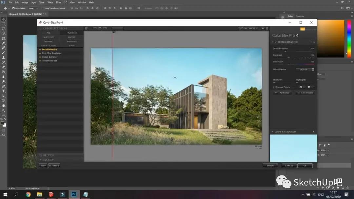Select the Crop tool
Viewport: 354px width, 199px height.
3,38
